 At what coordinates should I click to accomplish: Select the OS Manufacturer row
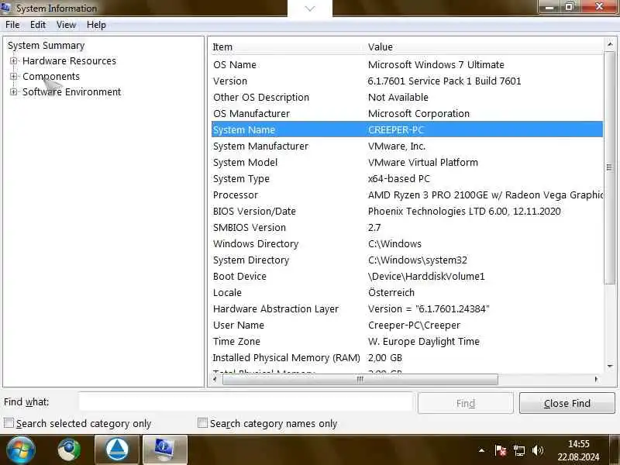[407, 113]
